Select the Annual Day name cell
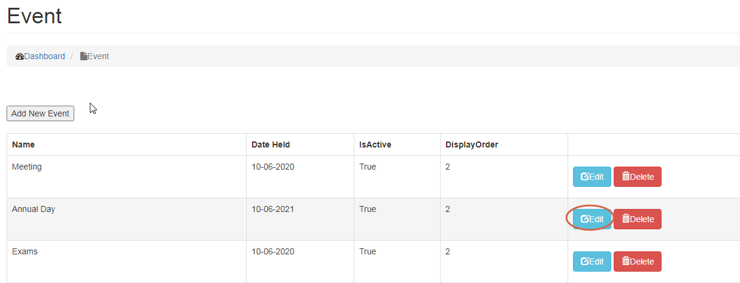Screen dimensions: 740x283 [34, 210]
